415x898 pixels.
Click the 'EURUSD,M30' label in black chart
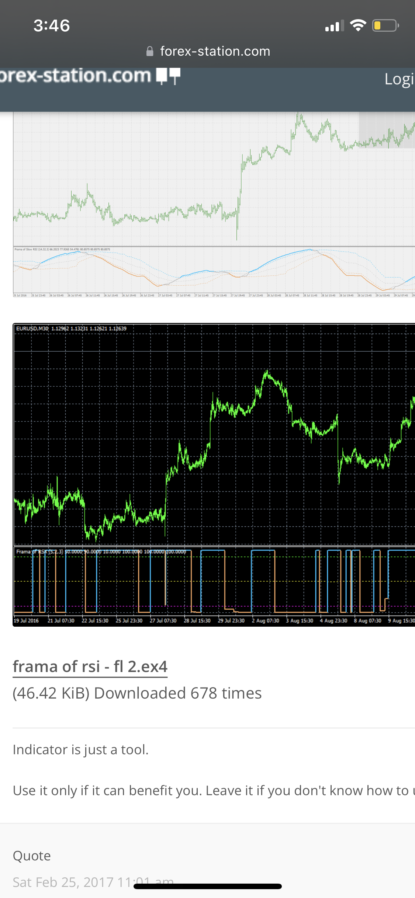tap(32, 328)
